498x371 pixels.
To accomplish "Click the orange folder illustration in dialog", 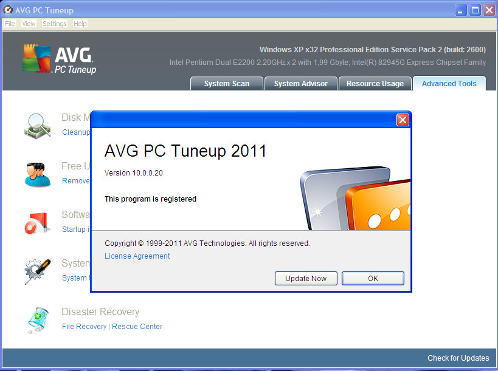I will tap(379, 205).
